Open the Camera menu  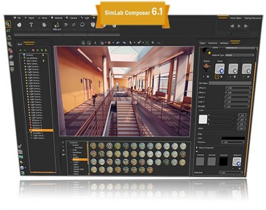click(x=71, y=18)
